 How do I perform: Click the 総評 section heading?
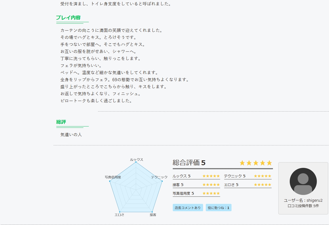61,122
